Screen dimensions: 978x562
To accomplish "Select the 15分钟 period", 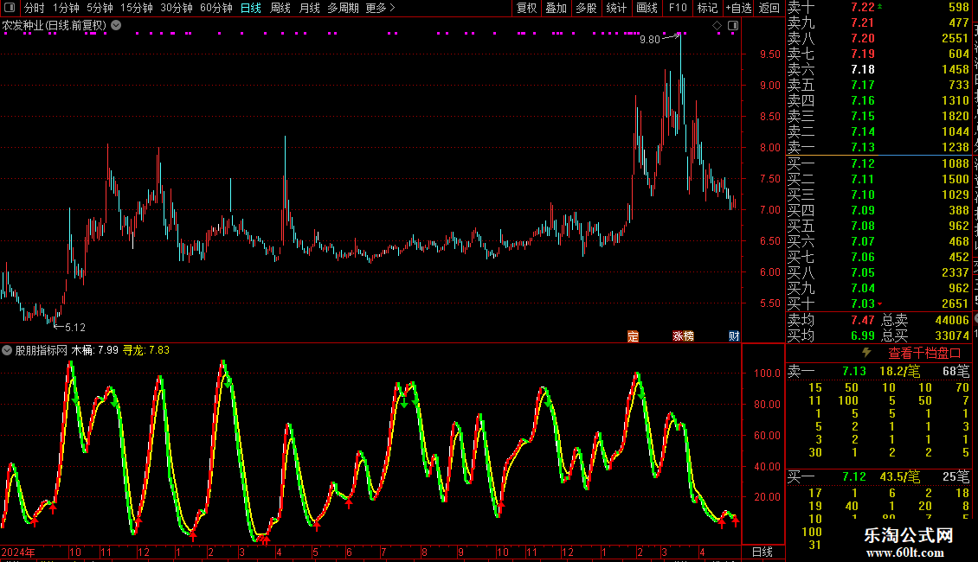I will [136, 8].
